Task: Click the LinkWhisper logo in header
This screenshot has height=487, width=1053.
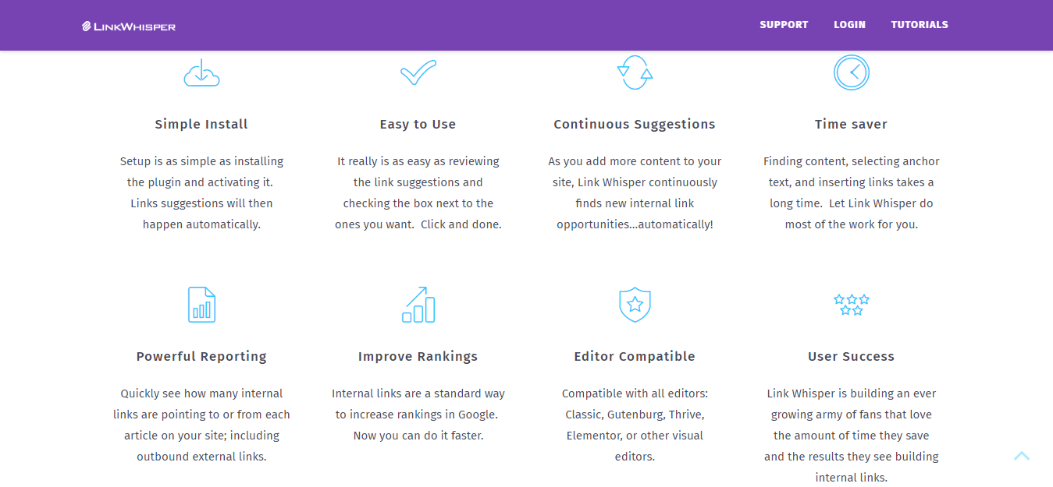Action: (129, 26)
